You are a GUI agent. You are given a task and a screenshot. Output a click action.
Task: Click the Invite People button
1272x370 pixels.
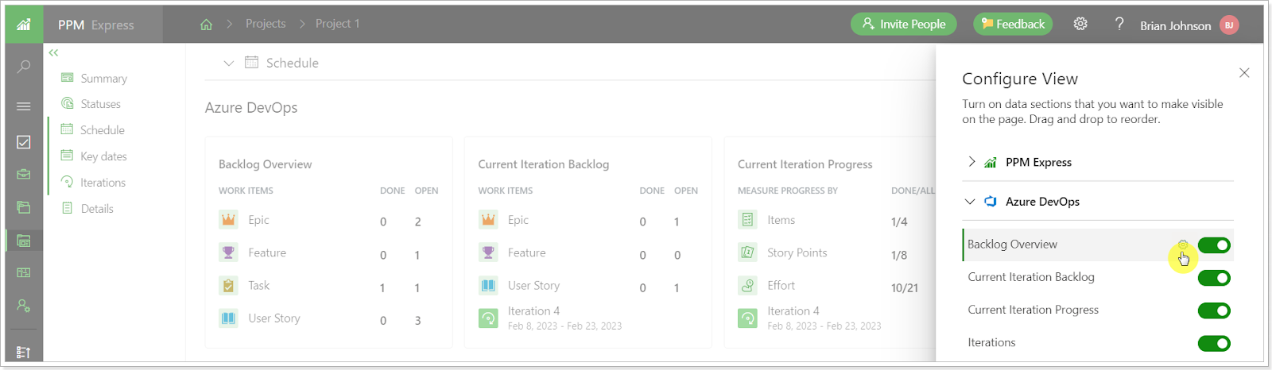pos(904,24)
